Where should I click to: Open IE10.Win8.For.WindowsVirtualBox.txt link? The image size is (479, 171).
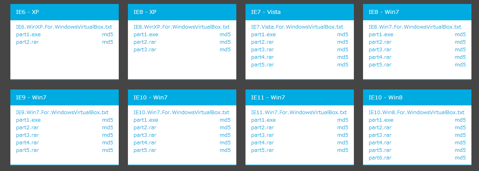pyautogui.click(x=416, y=113)
